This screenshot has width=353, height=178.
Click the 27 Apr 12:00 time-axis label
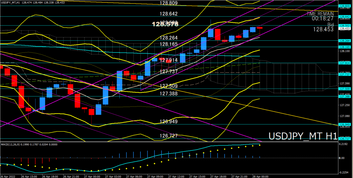[x=175, y=176]
